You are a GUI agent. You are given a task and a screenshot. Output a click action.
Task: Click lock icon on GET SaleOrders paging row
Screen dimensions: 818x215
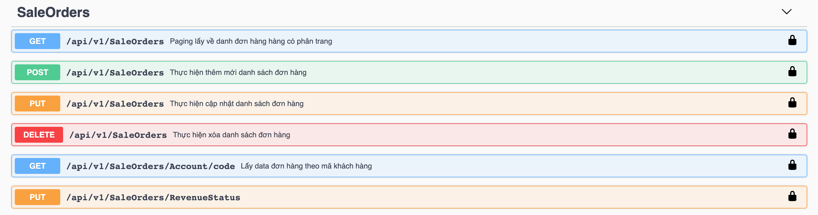[792, 40]
